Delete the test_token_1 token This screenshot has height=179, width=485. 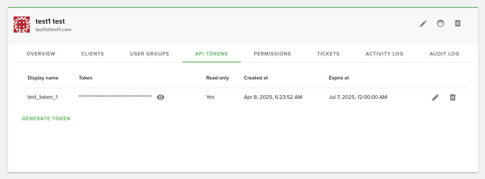pos(453,97)
